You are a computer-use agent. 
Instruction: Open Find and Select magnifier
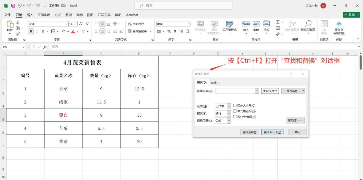pyautogui.click(x=308, y=24)
